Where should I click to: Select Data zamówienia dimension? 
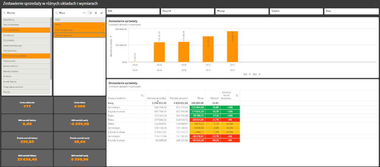(26, 25)
